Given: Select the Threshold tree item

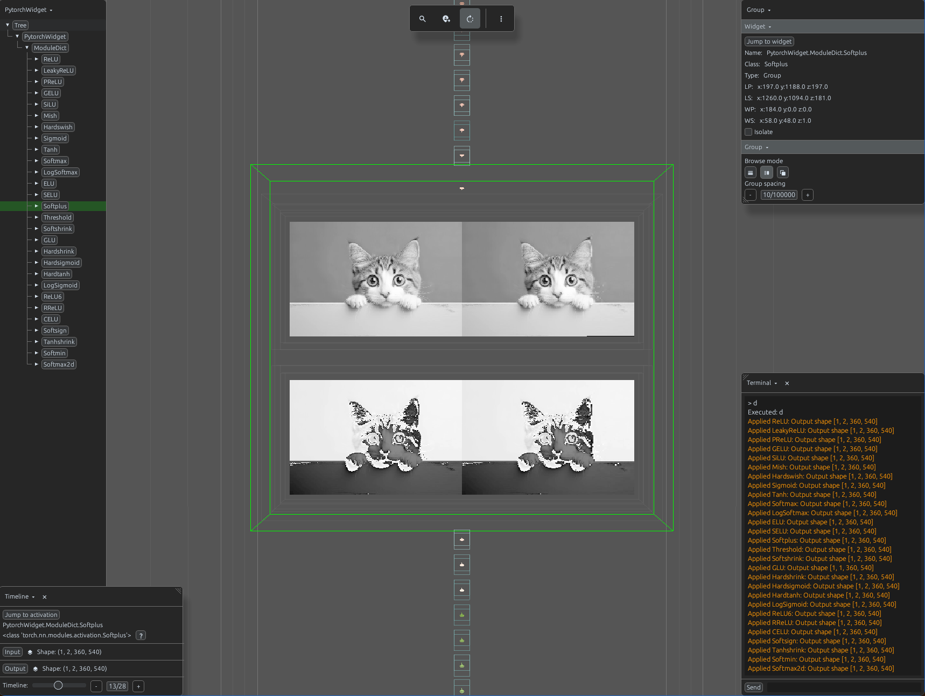Looking at the screenshot, I should pos(58,217).
